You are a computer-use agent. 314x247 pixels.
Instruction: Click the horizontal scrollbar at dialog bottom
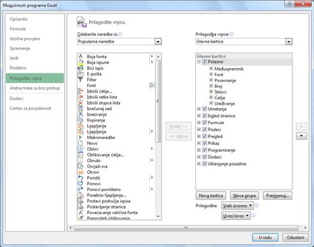coord(186,228)
